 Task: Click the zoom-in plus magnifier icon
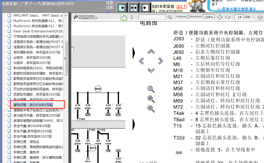click(151, 99)
